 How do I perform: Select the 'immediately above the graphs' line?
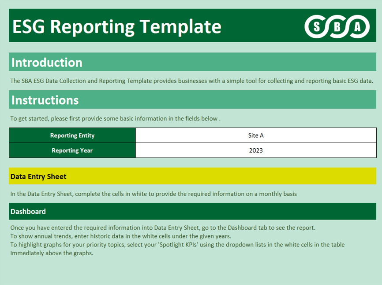coord(52,253)
